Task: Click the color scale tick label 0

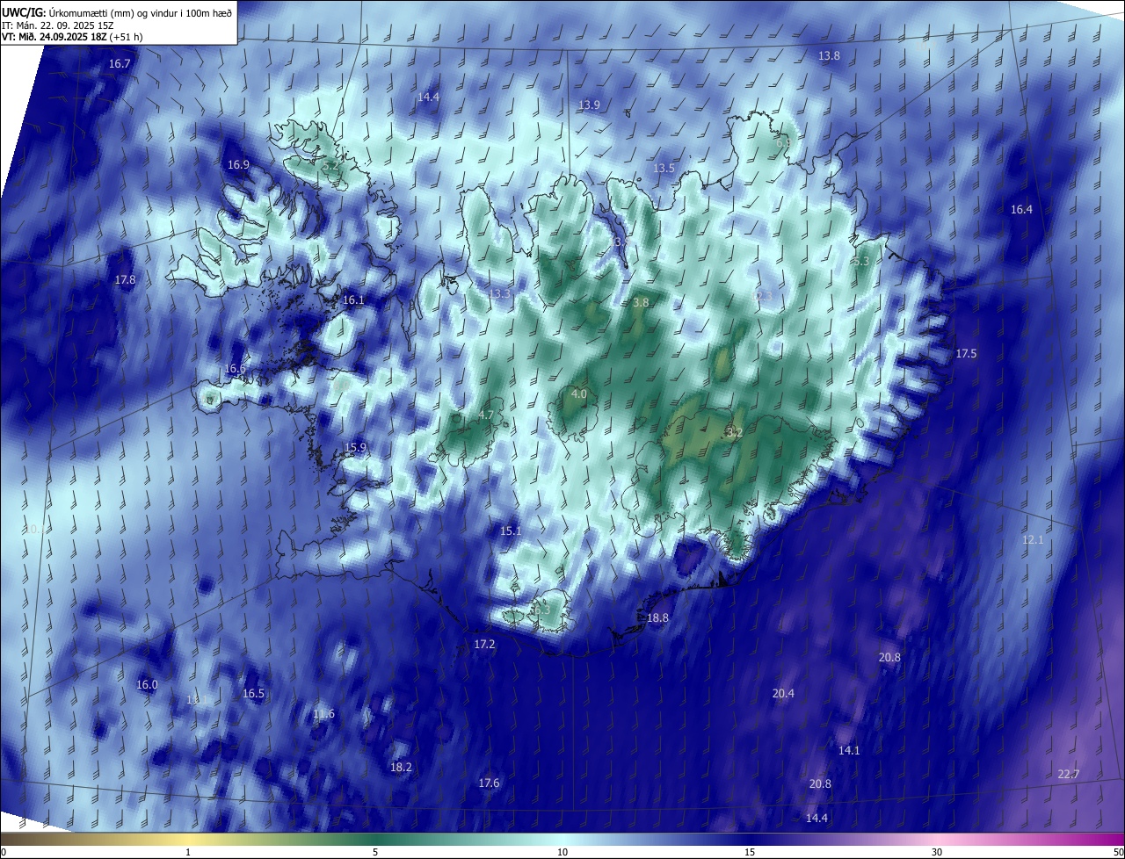Action: point(4,852)
